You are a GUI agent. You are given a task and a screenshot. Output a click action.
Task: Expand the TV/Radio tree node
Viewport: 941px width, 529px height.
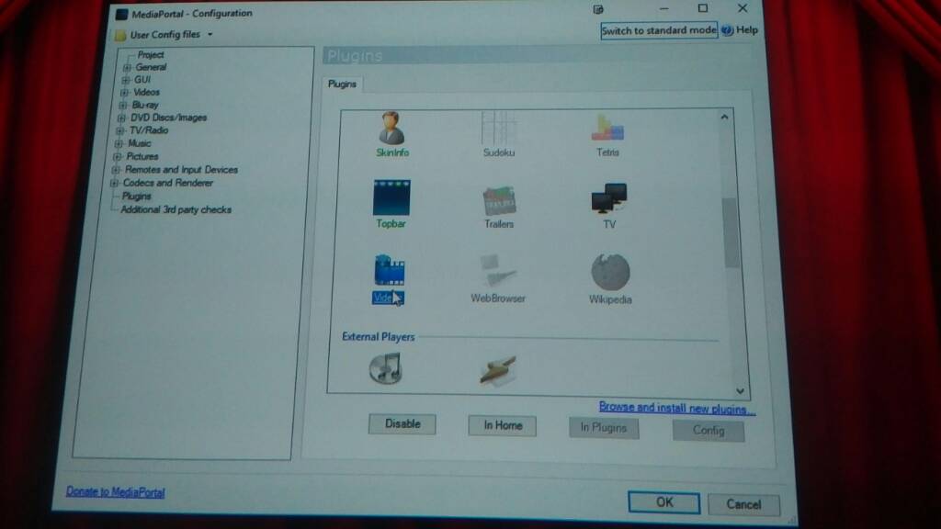[x=120, y=130]
